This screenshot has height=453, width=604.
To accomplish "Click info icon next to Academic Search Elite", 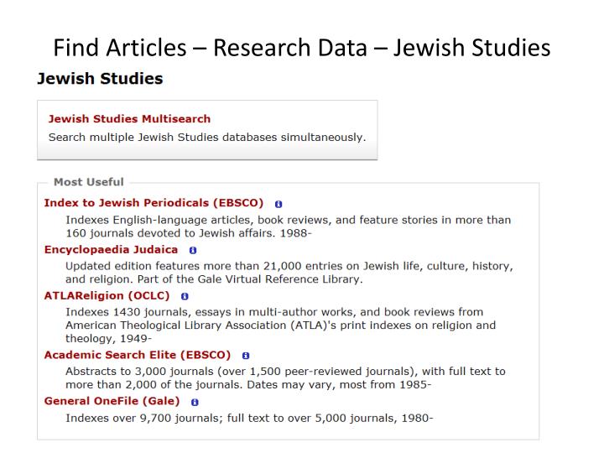I will point(245,356).
